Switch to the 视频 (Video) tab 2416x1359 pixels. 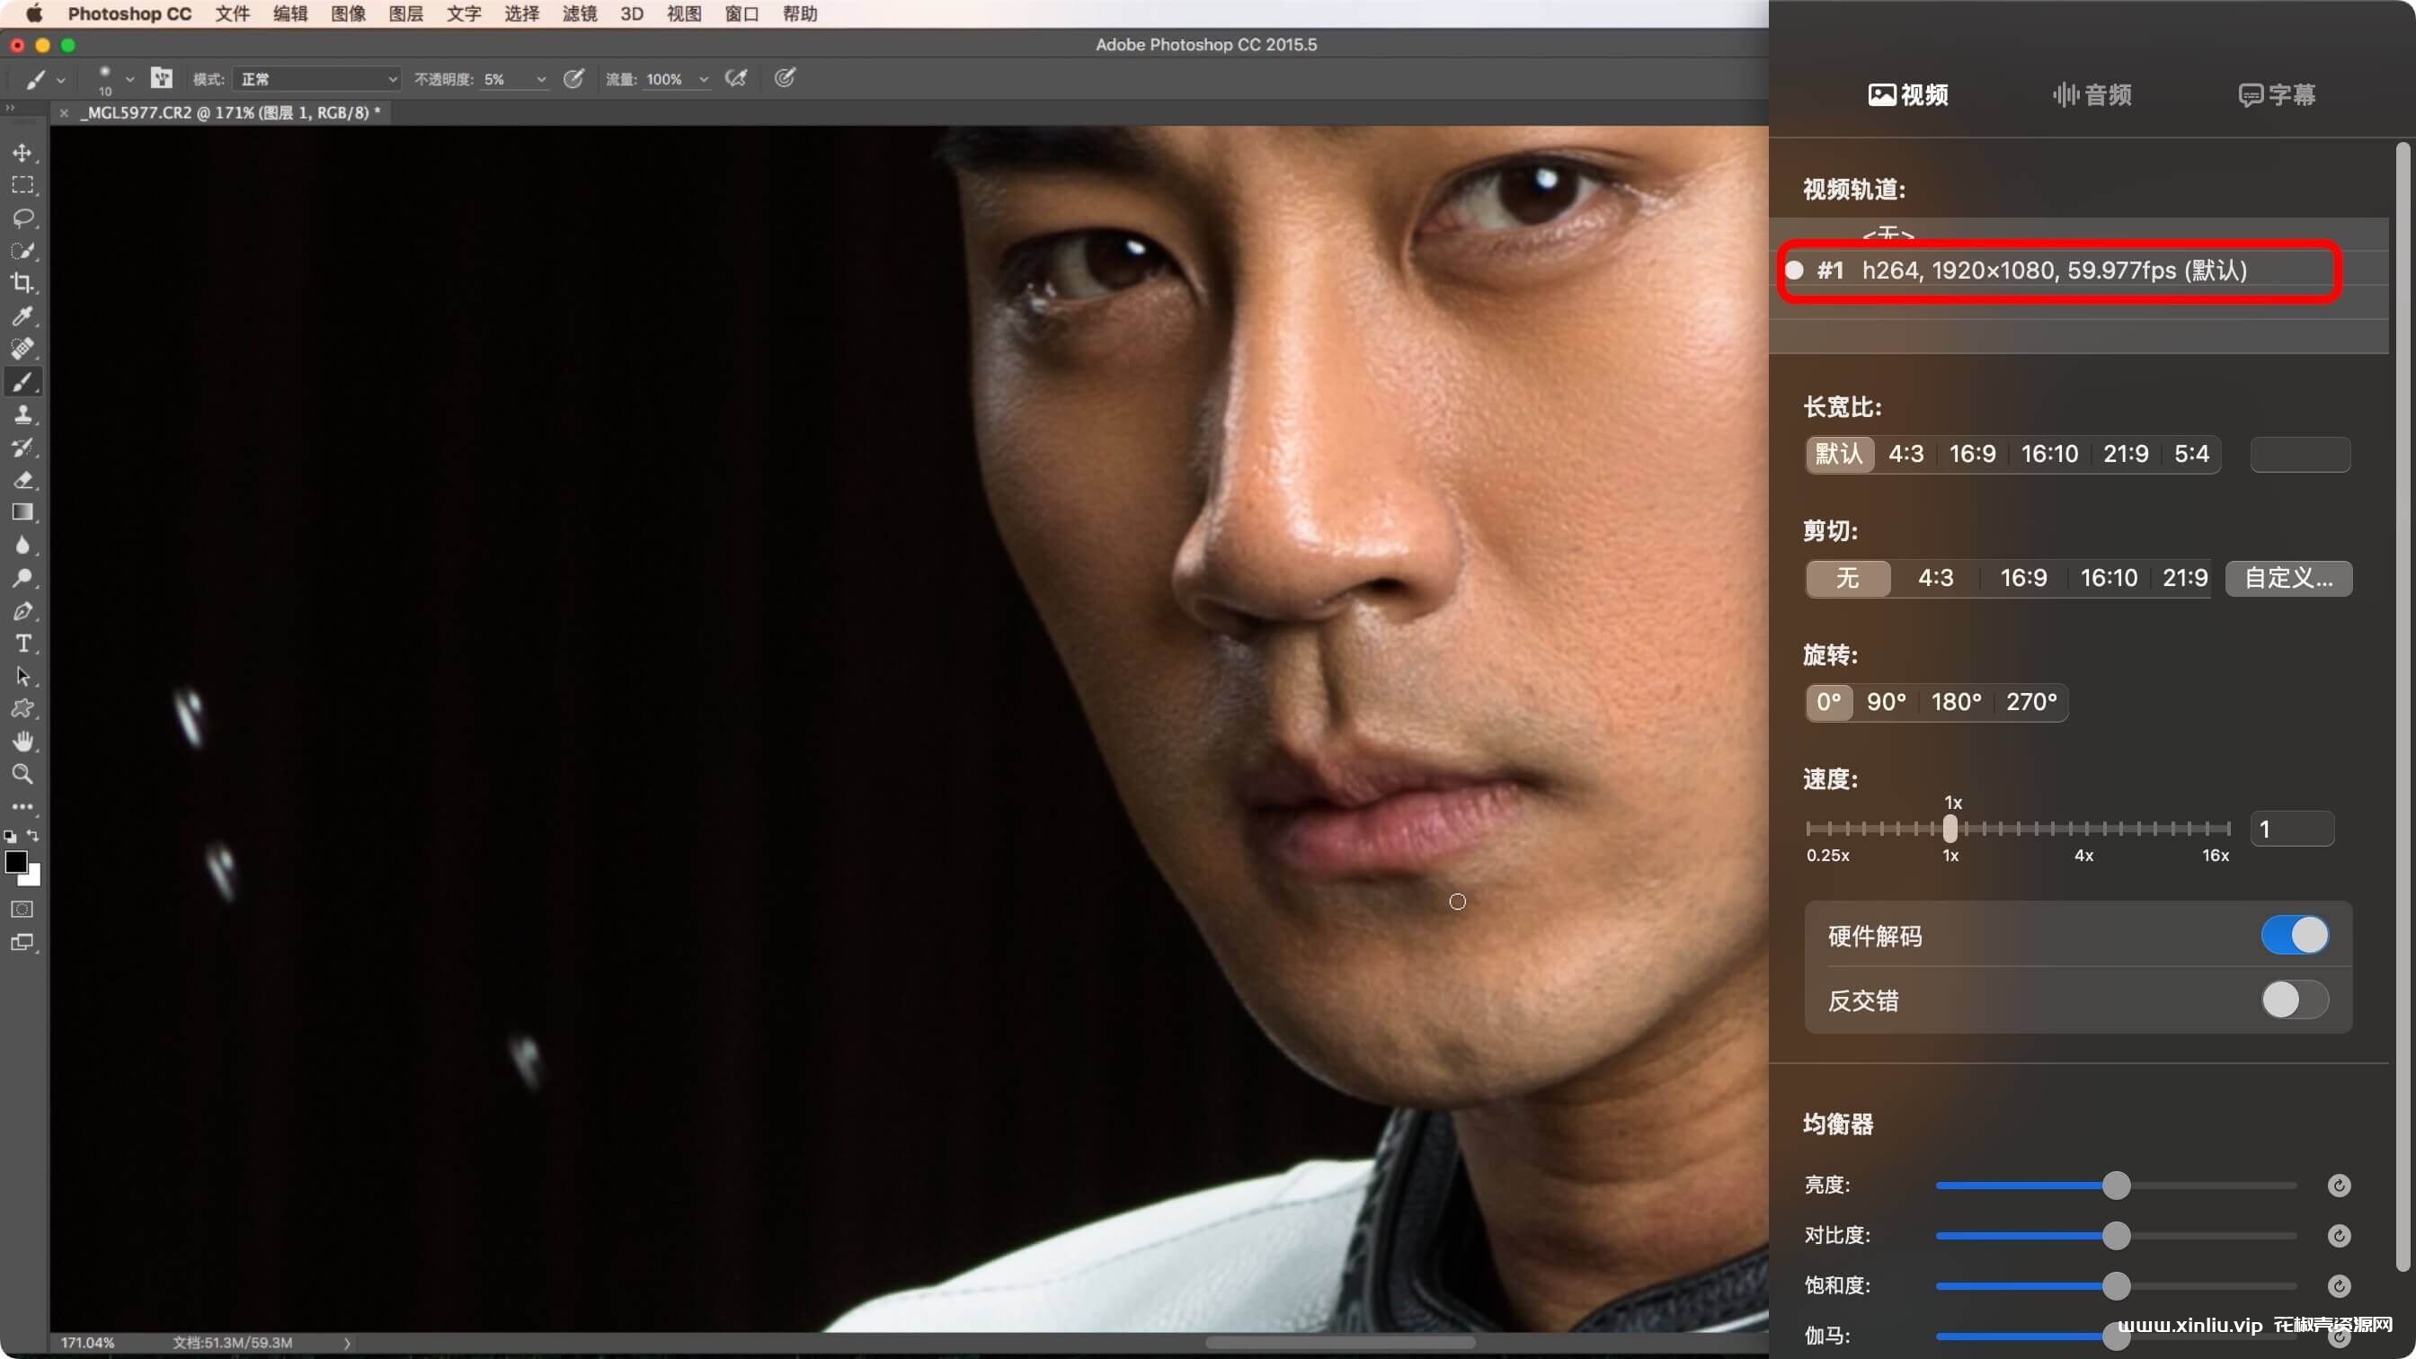(x=1908, y=94)
